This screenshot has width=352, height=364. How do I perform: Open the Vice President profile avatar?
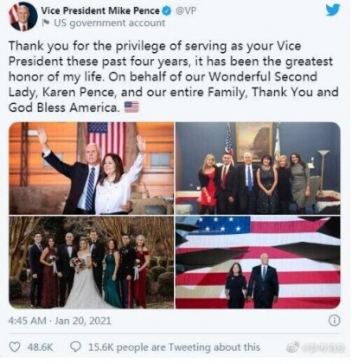click(x=23, y=16)
